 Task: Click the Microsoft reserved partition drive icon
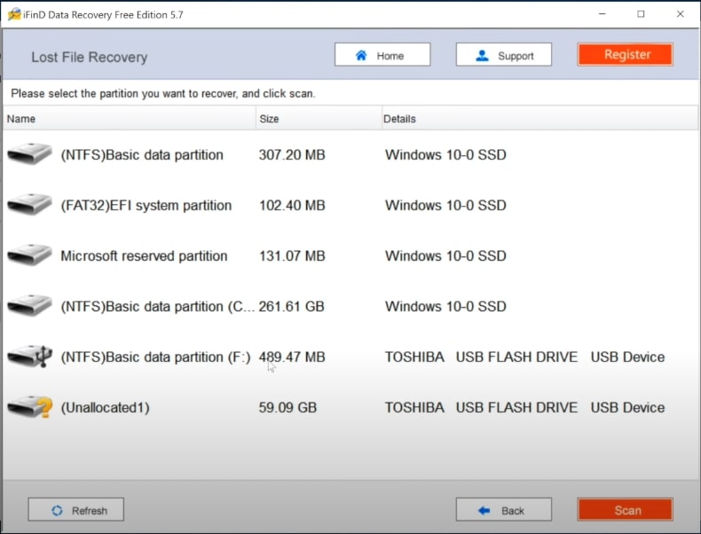(30, 256)
